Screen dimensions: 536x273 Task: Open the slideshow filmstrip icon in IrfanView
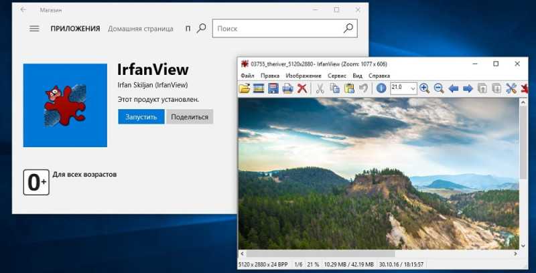click(259, 89)
